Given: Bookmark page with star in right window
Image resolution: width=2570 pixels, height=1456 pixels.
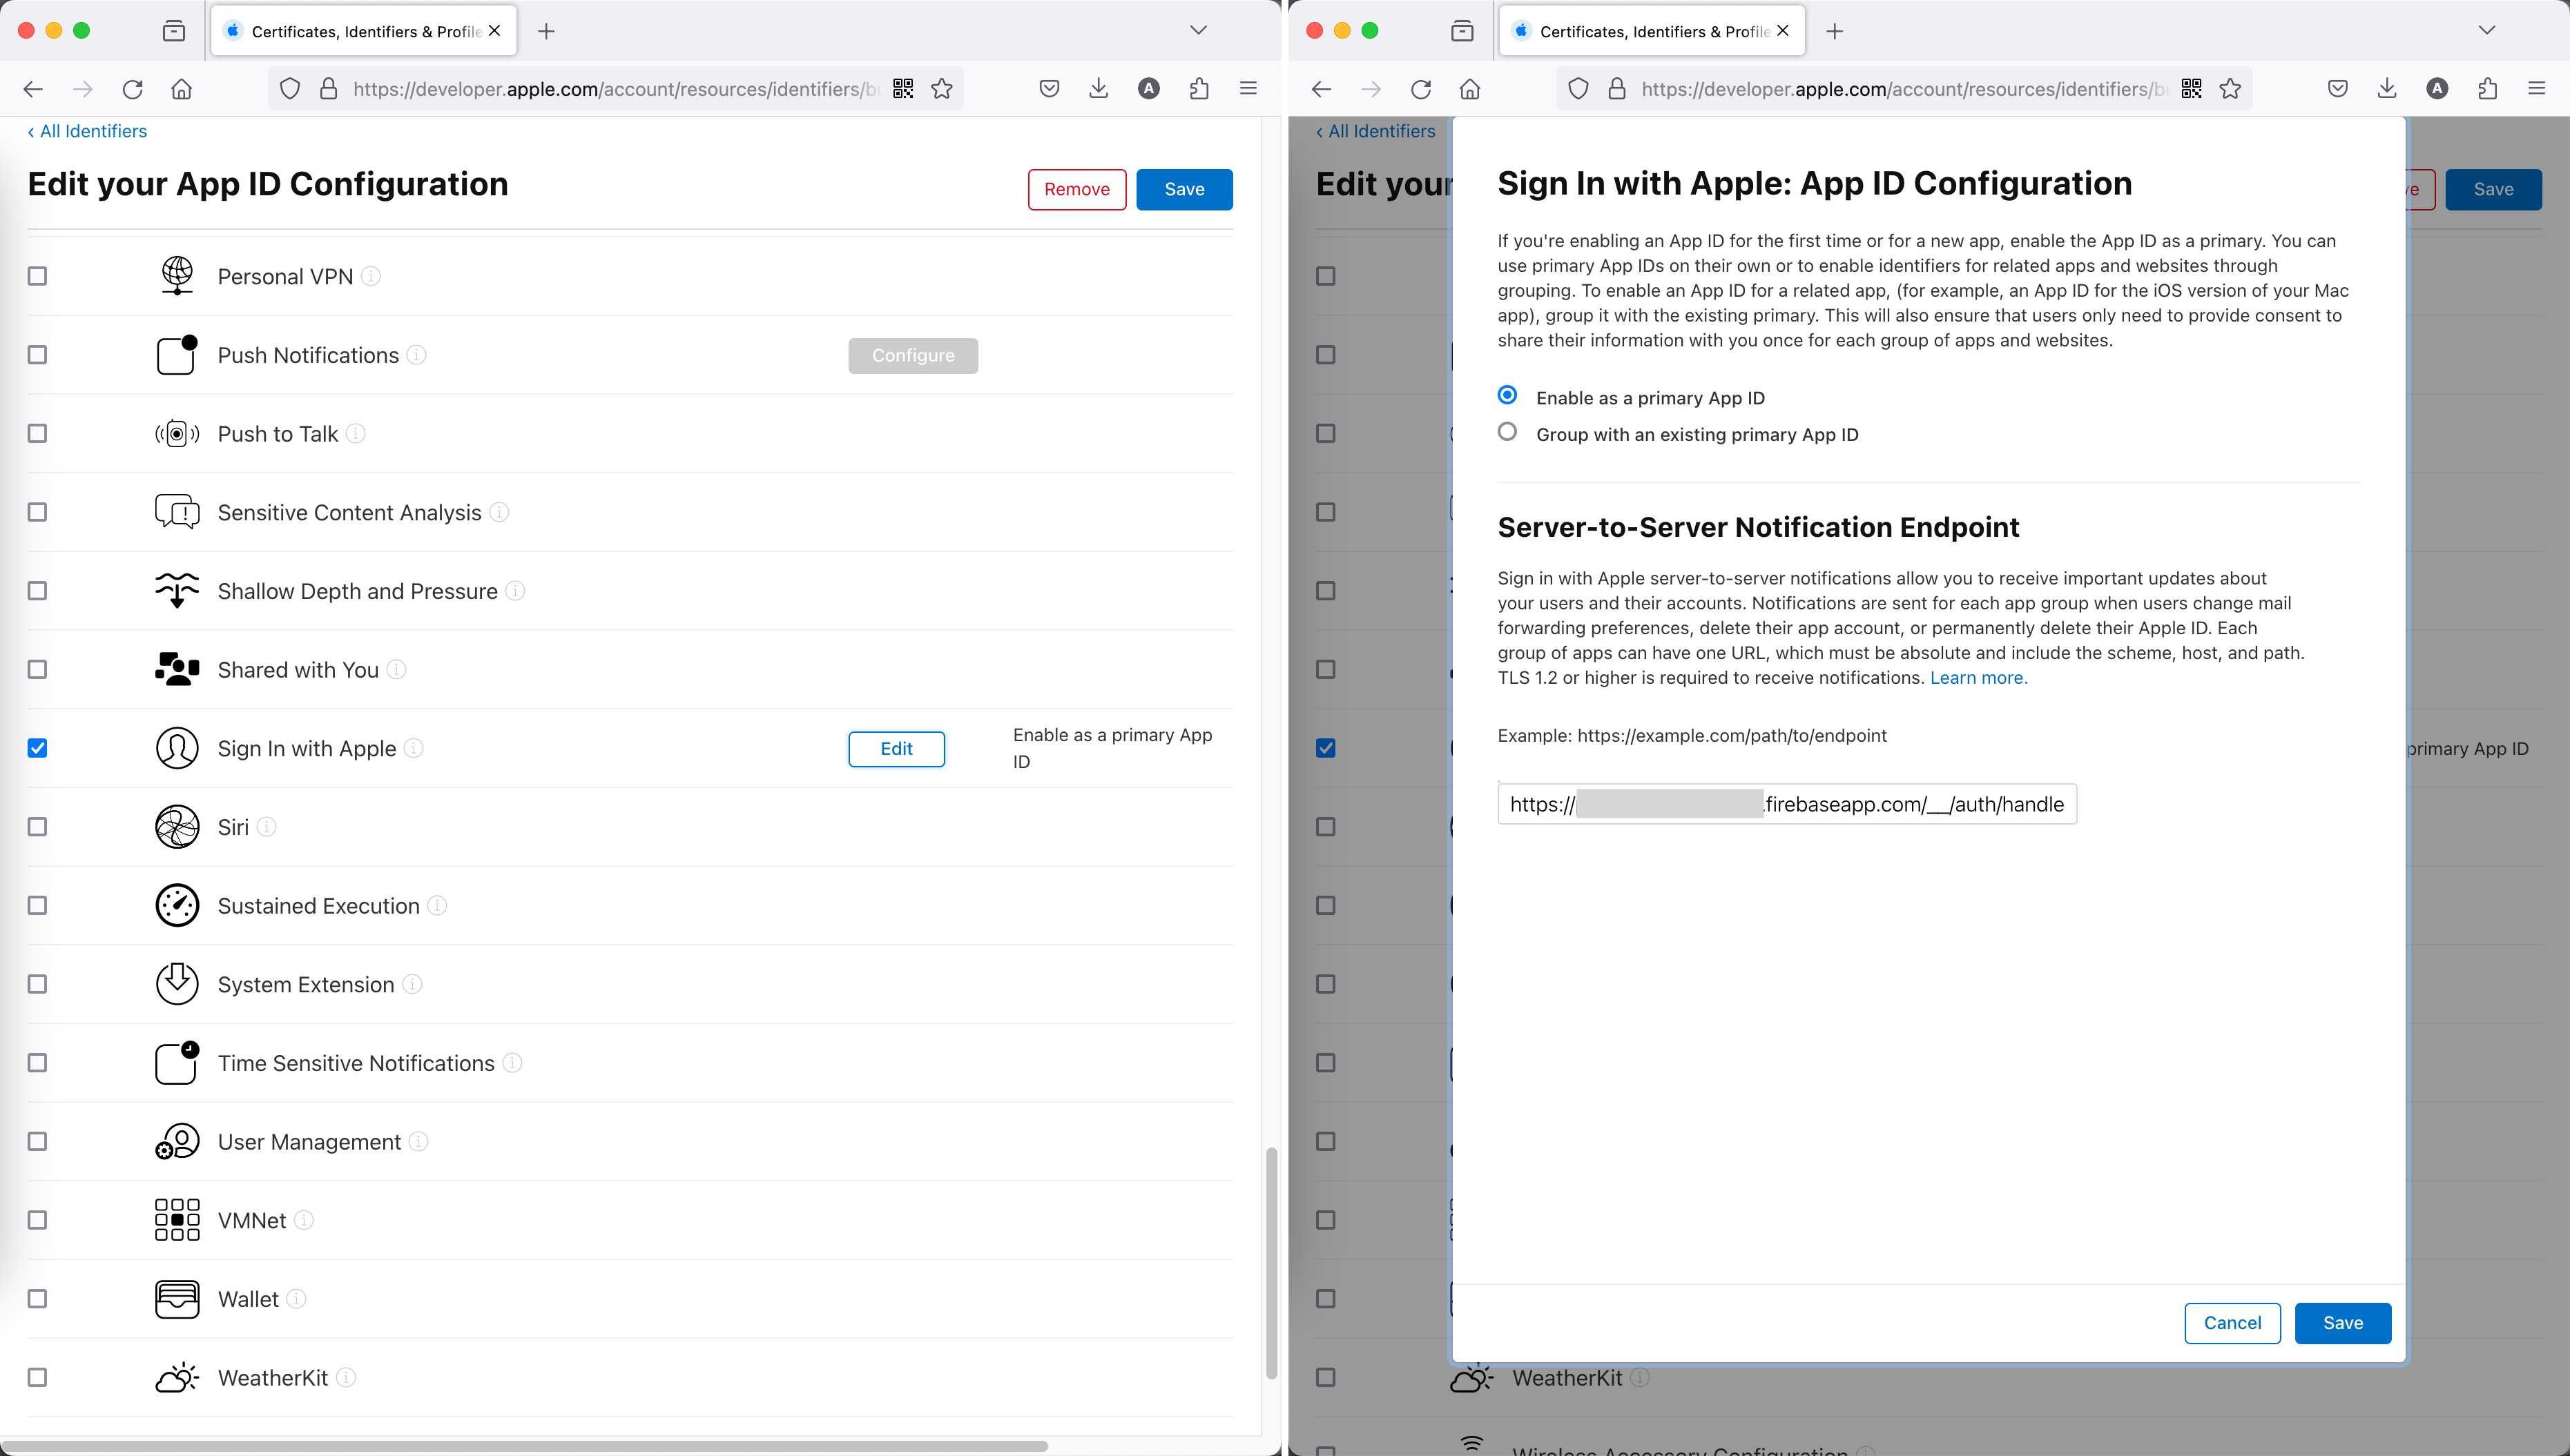Looking at the screenshot, I should click(x=2230, y=89).
